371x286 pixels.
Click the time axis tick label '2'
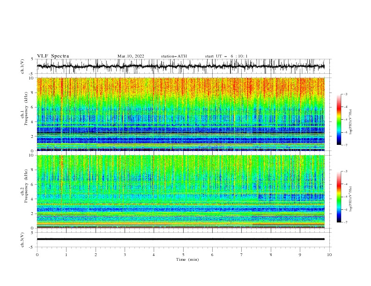[x=96, y=255]
